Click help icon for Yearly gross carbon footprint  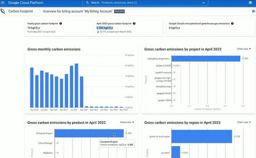(61, 23)
